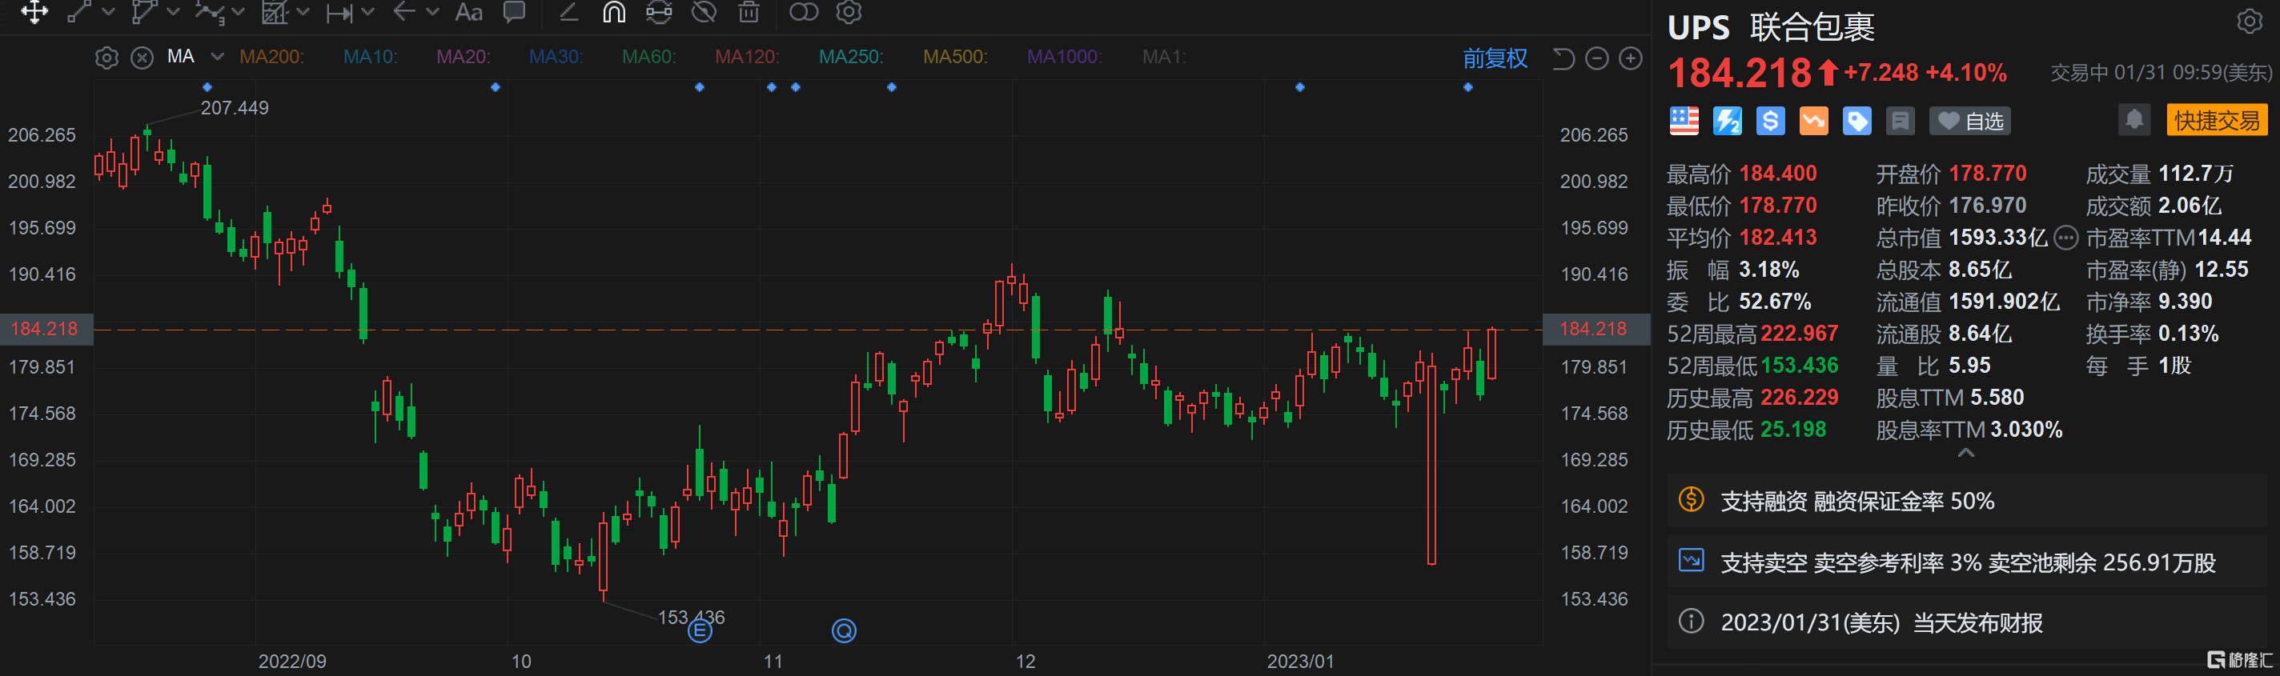Add a comment bubble annotation
Screen dimensions: 2280x676
[x=514, y=12]
